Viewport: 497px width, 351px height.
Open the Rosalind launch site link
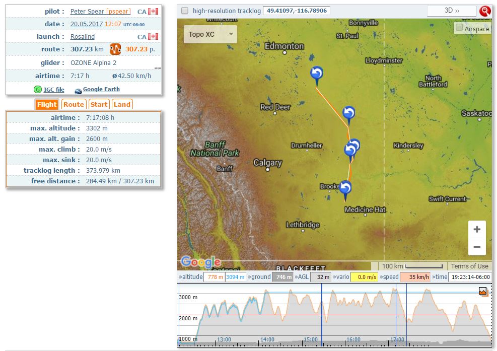(83, 36)
